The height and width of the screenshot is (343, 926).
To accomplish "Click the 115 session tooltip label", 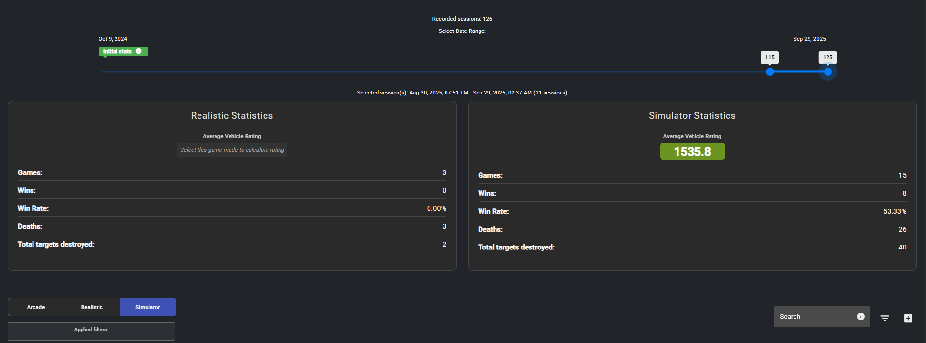I will (770, 57).
